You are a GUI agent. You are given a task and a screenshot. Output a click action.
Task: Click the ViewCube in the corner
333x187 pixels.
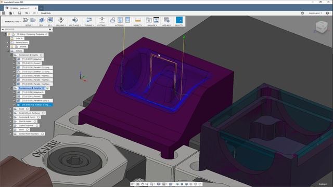click(322, 27)
